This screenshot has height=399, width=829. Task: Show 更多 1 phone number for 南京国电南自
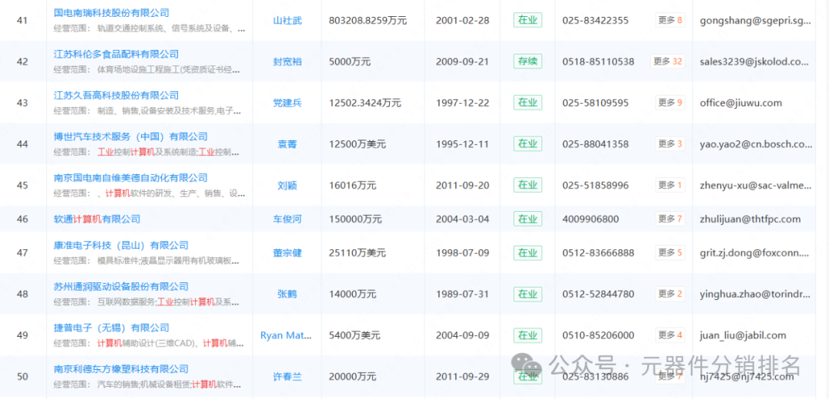670,185
